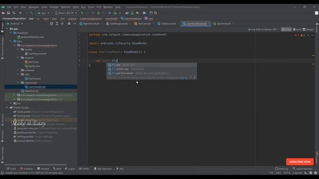Open Favorites sidebar star button

[x=2, y=136]
